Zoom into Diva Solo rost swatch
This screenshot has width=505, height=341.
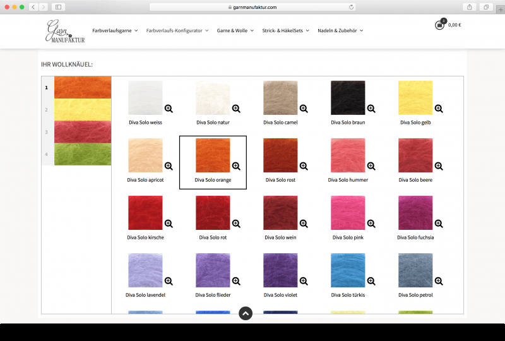304,166
